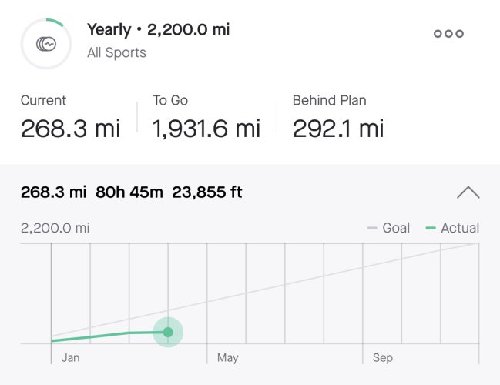
Task: Tap the Current 268.3 mi stat
Action: pos(70,116)
